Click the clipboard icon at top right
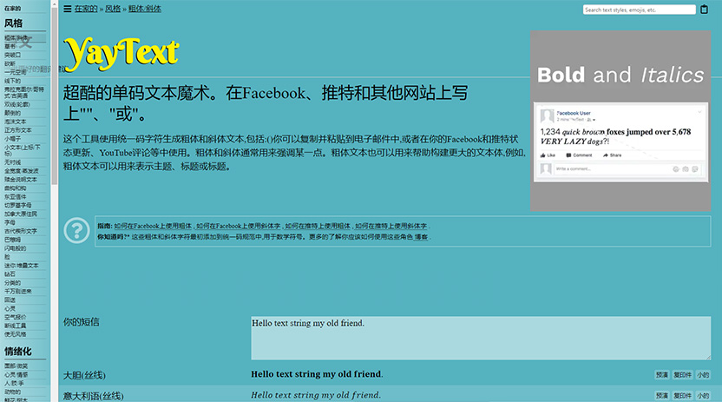Viewport: 722px width, 402px height. pos(704,10)
